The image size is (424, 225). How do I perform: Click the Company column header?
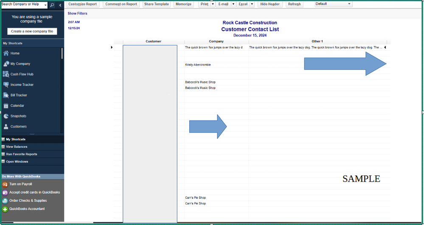[216, 42]
